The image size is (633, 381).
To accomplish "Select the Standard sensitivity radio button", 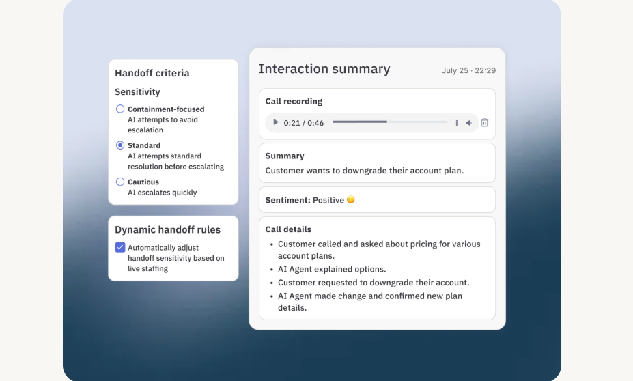I will pyautogui.click(x=120, y=145).
